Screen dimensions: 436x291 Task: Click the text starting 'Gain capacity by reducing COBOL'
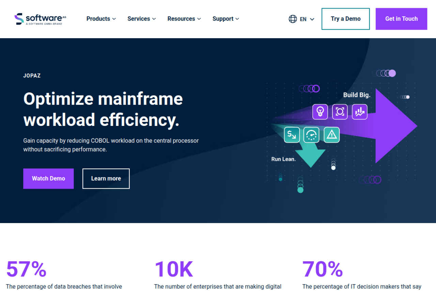point(111,145)
